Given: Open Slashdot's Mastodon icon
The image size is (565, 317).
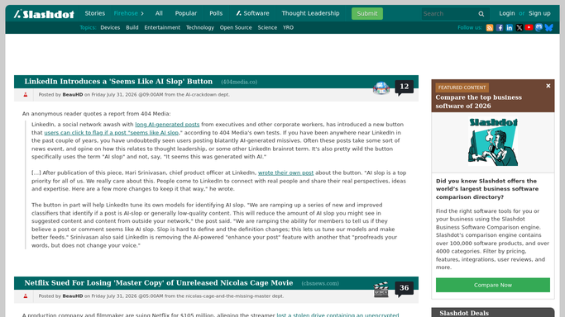Looking at the screenshot, I should [x=539, y=27].
